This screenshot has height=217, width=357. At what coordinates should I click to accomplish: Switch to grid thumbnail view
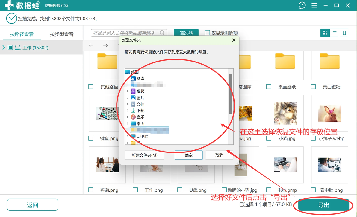pos(325,33)
